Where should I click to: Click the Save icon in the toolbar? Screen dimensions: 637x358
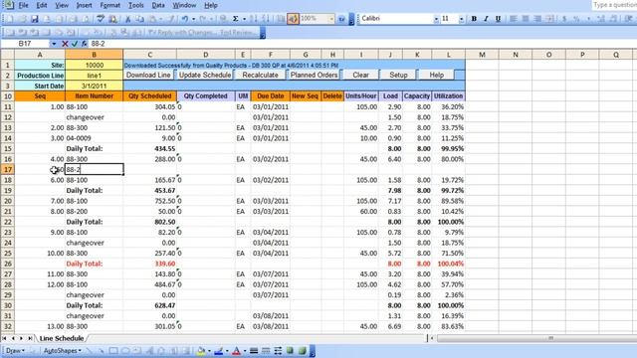[35, 19]
